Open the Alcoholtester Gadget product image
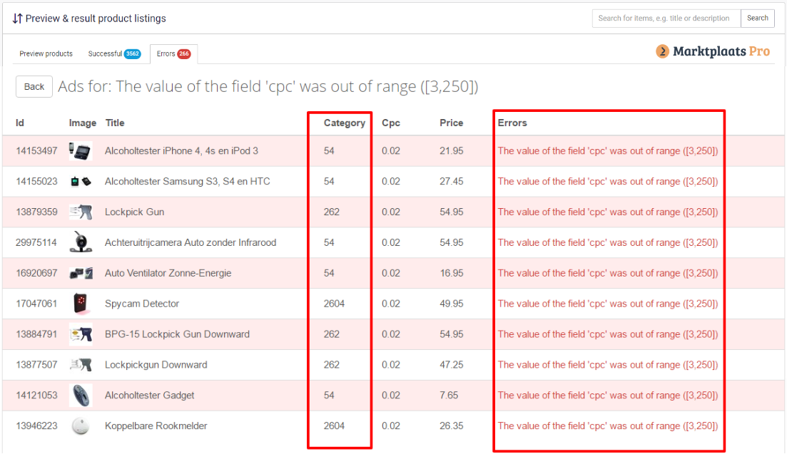The height and width of the screenshot is (454, 787). tap(81, 396)
